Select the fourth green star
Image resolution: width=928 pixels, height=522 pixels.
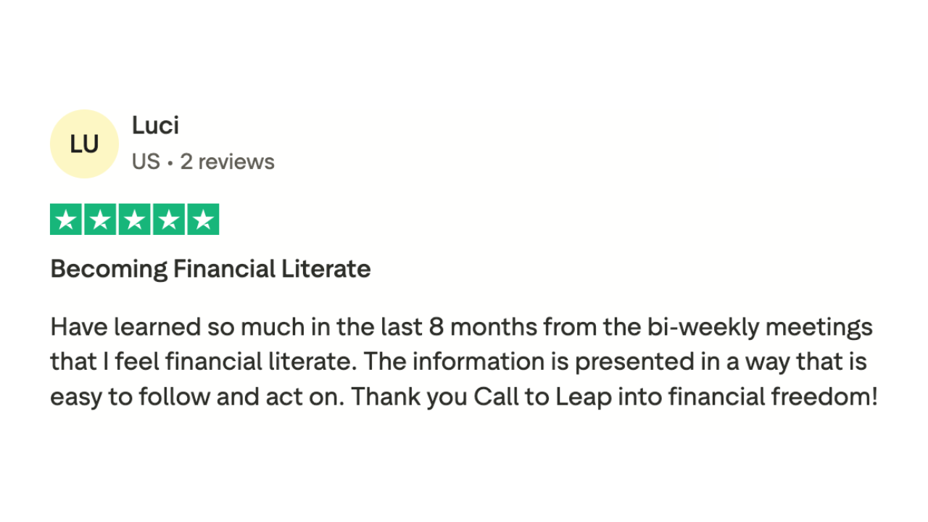(169, 220)
